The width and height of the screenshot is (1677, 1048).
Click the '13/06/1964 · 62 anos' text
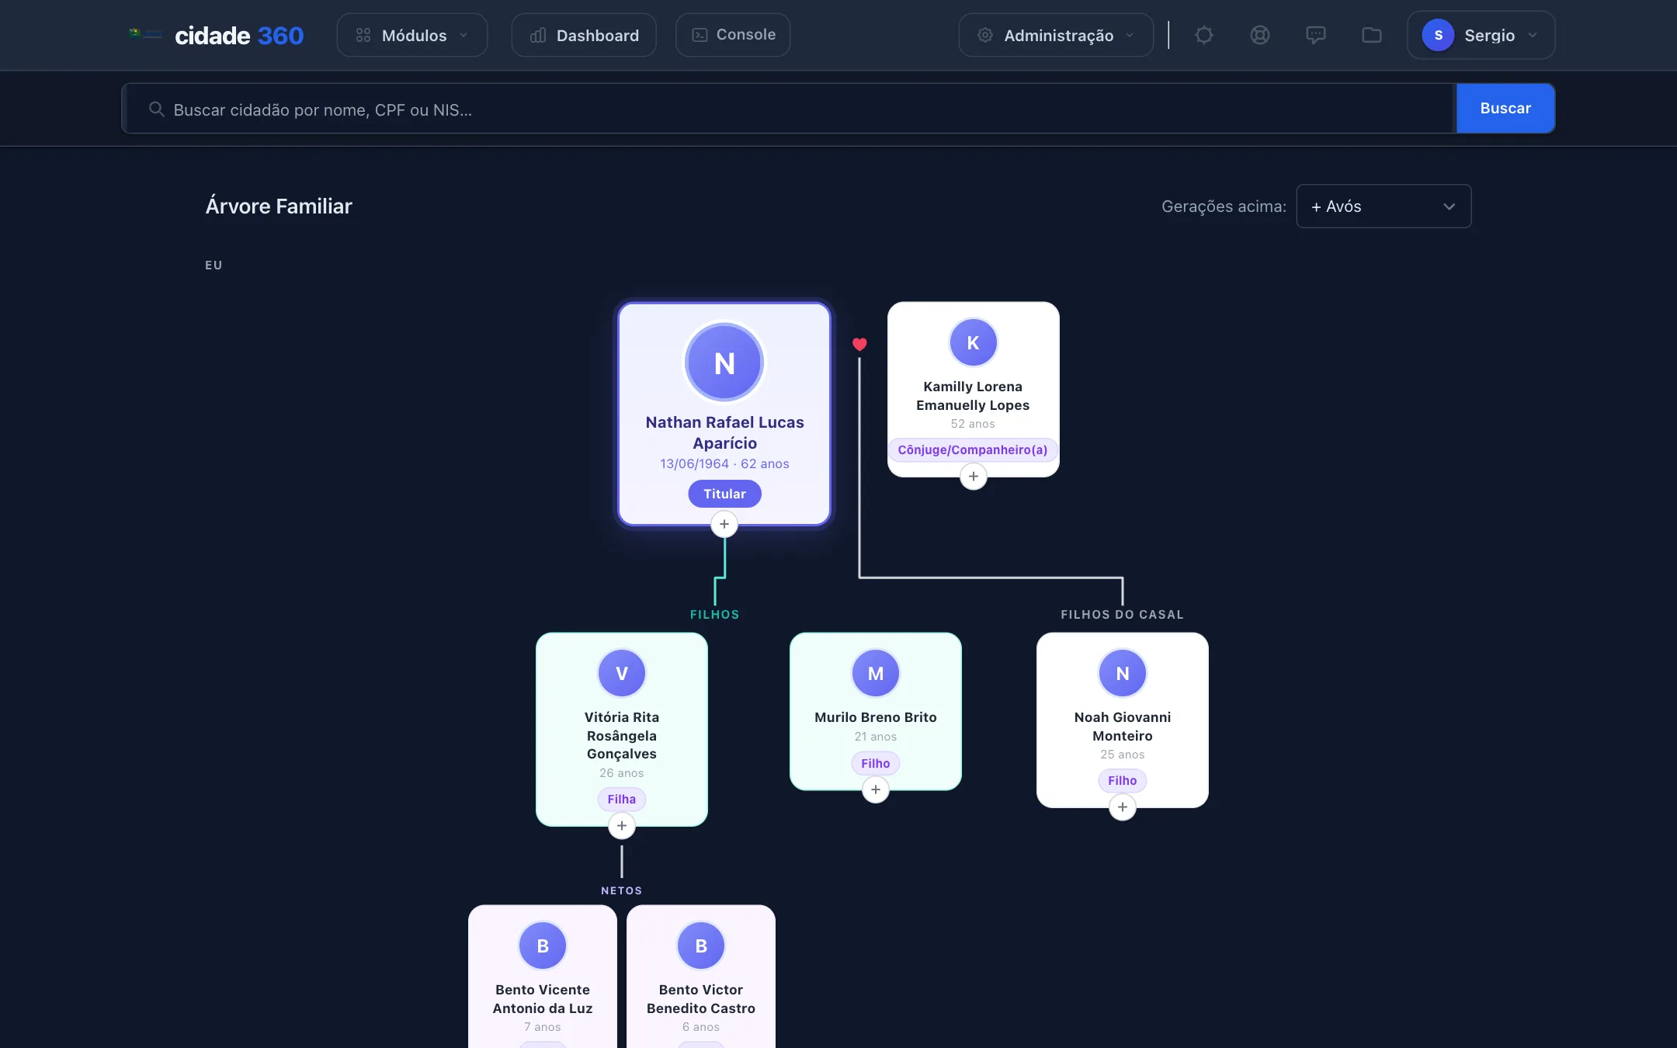724,463
